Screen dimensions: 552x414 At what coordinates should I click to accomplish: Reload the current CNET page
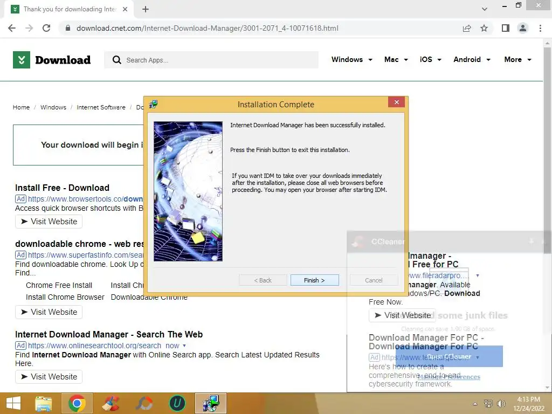click(46, 28)
